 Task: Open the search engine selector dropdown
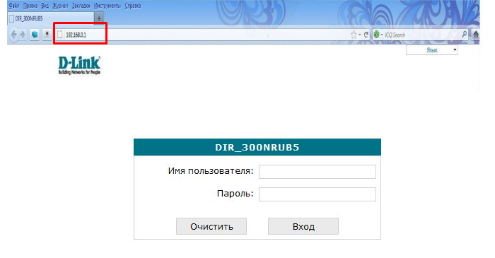[x=378, y=35]
